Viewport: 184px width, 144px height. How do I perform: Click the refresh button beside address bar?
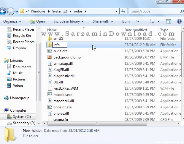coord(123,12)
